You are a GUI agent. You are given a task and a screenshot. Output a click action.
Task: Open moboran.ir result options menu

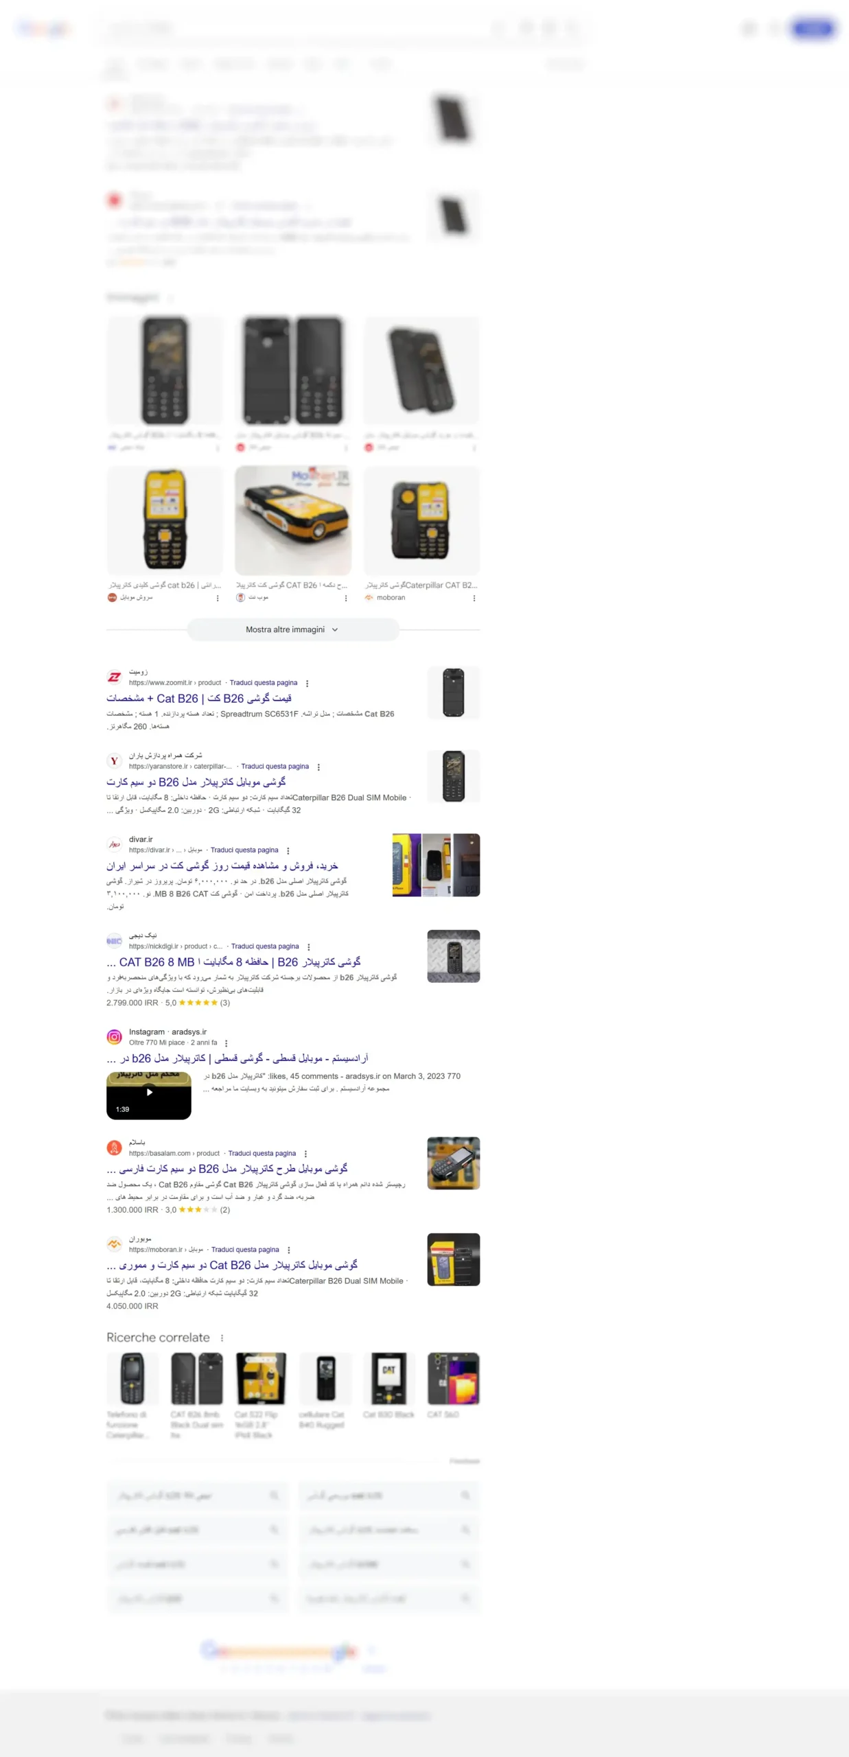289,1250
